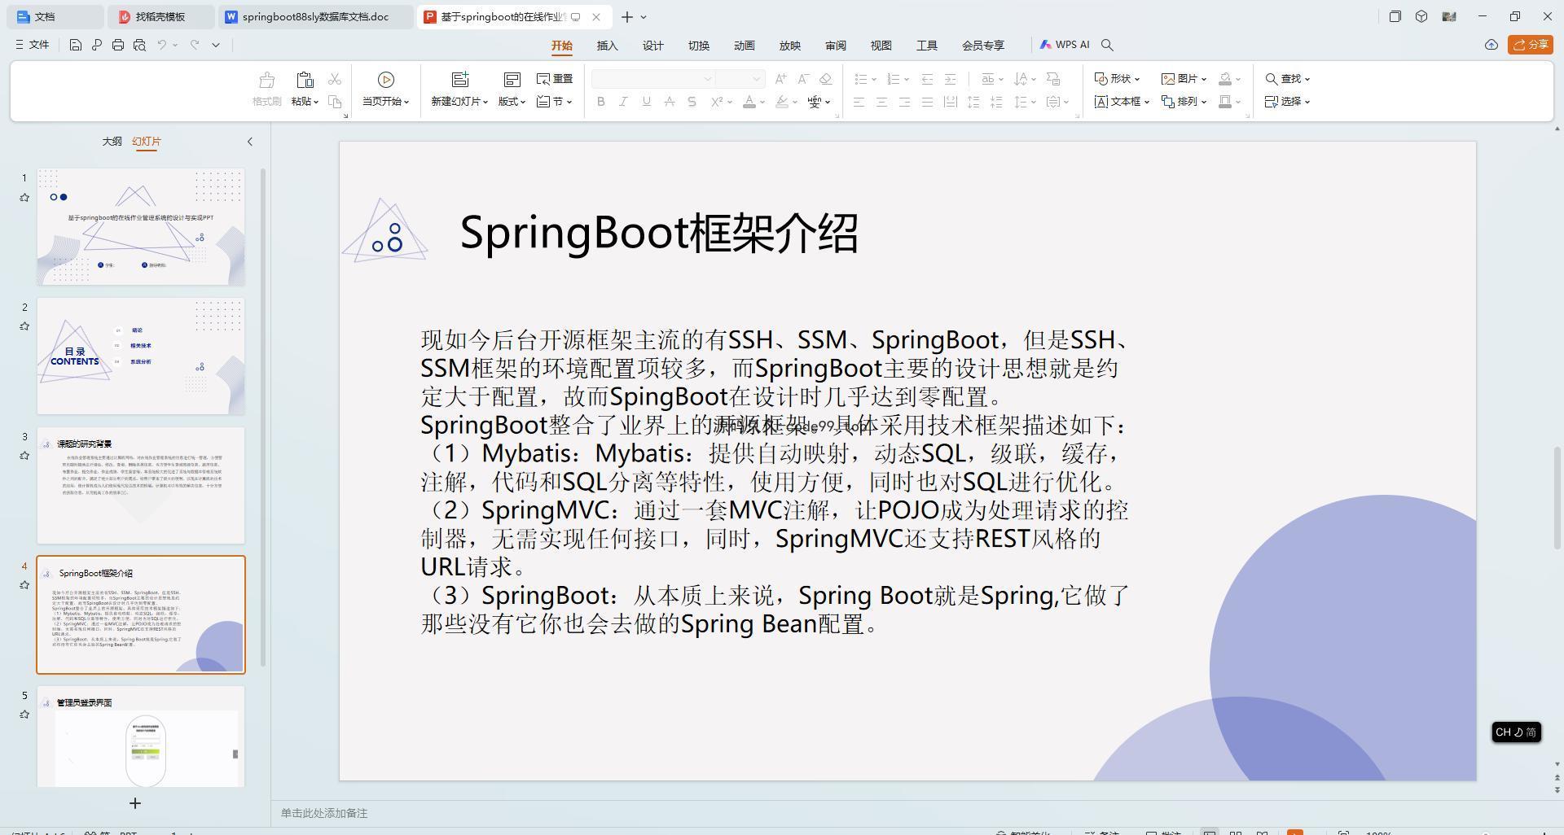Click the undo arrow icon
This screenshot has width=1564, height=835.
[162, 45]
